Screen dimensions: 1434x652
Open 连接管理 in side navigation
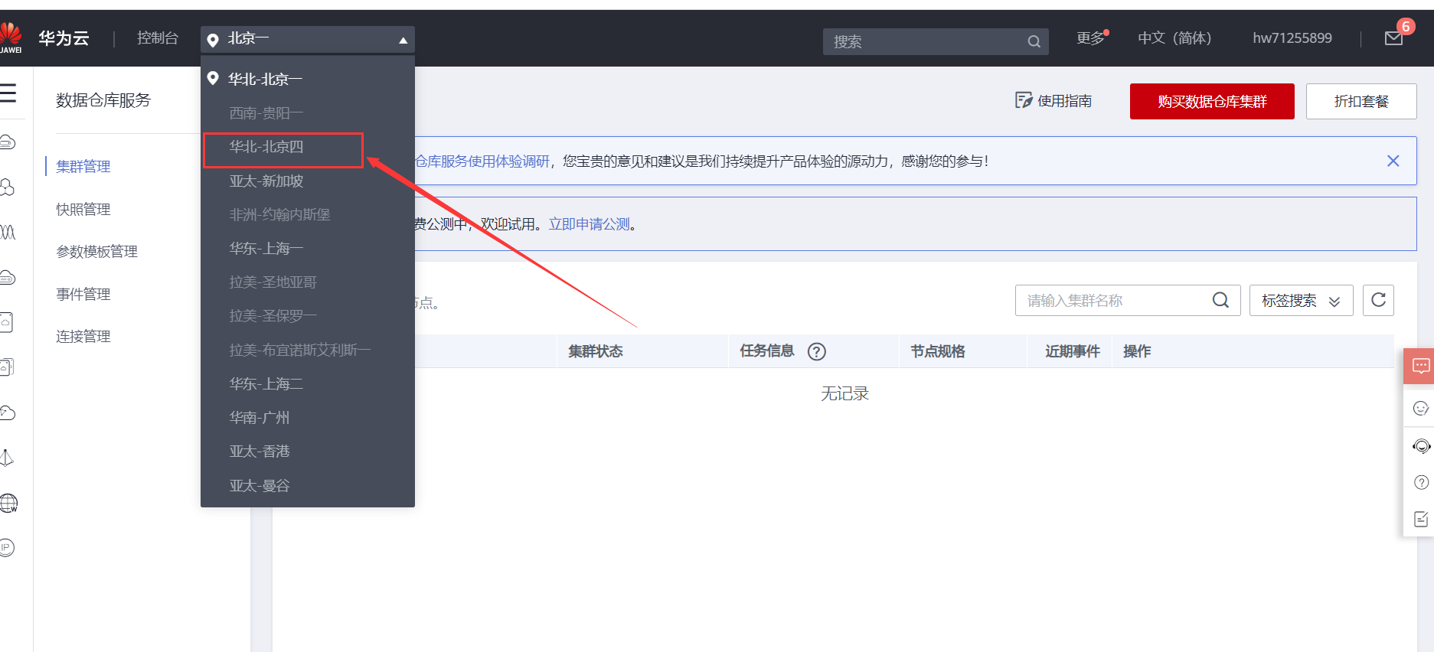83,336
